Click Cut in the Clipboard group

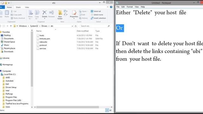tap(14, 11)
